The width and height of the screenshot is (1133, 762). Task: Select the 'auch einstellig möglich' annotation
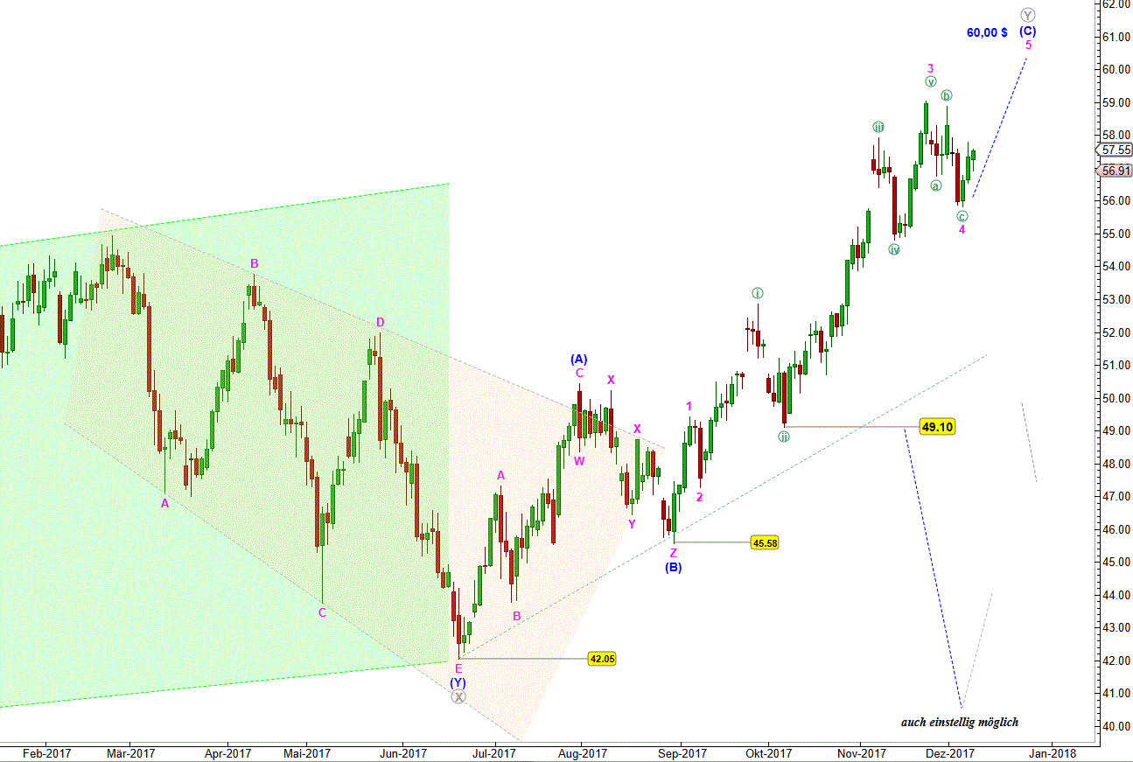pyautogui.click(x=960, y=723)
